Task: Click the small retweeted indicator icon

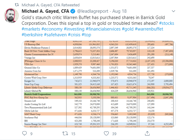Action: 17,5
